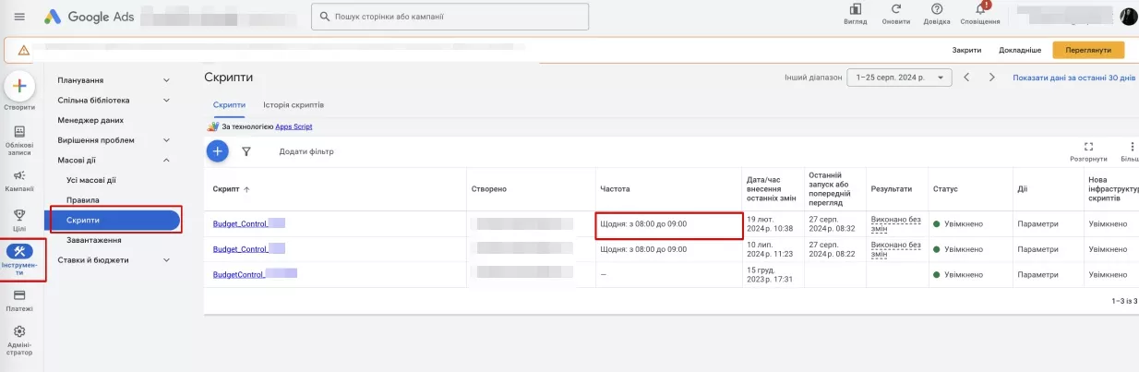Switch to Історія скриптів tab
Screen dimensions: 1139x372
pos(293,105)
